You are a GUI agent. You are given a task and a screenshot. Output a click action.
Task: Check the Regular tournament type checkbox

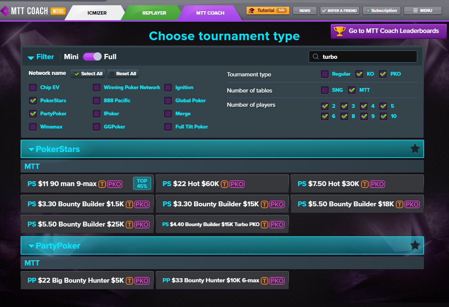click(325, 74)
